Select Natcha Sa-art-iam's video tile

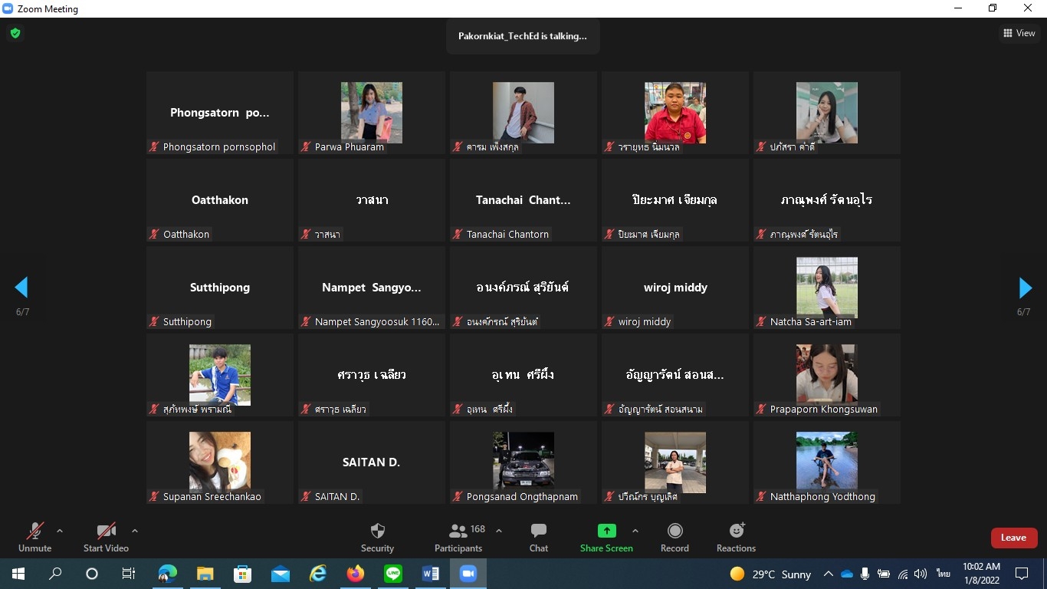[826, 288]
